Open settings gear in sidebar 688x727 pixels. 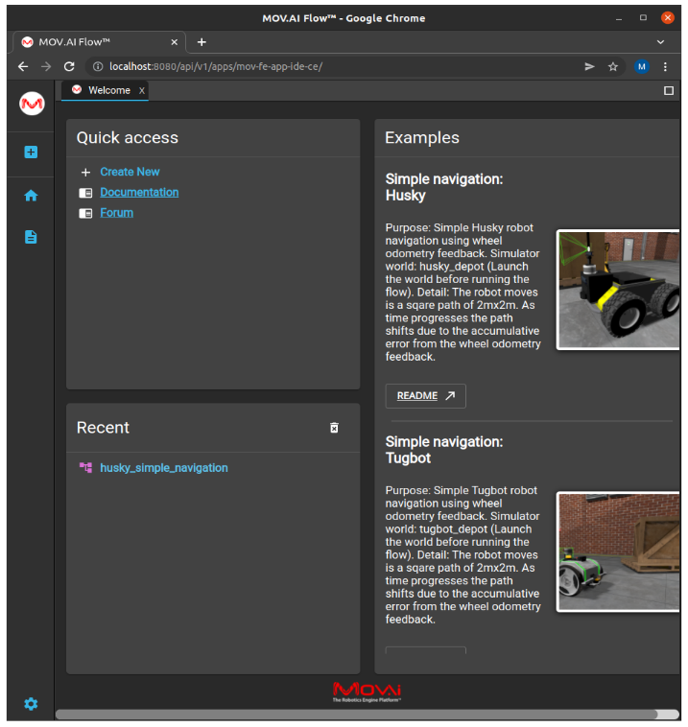point(31,704)
